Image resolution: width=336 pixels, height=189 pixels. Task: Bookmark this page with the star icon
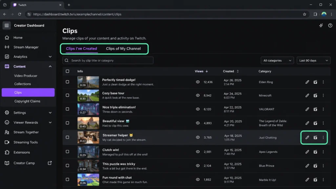pyautogui.click(x=304, y=14)
